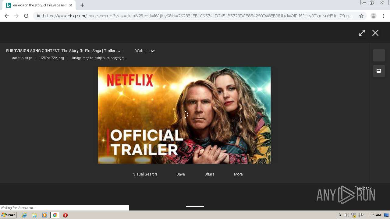Viewport: 390px width, 219px height.
Task: Click the Bing URL address bar
Action: [198, 16]
